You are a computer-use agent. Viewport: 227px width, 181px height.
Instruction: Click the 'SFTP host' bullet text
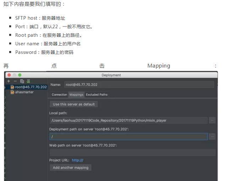[40, 18]
